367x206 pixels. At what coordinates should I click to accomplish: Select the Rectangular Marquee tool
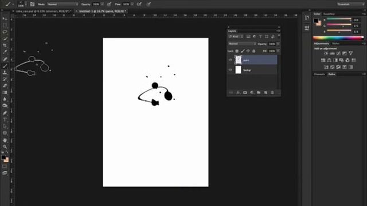5,25
